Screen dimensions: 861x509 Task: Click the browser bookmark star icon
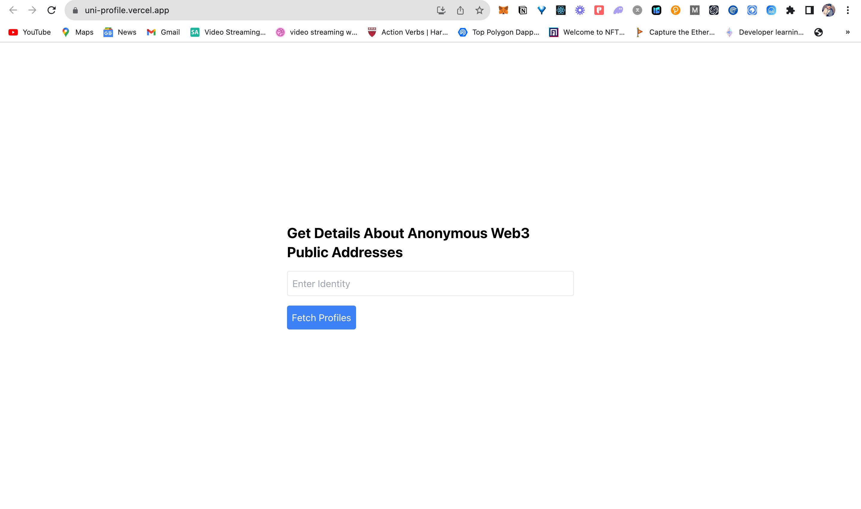coord(479,10)
